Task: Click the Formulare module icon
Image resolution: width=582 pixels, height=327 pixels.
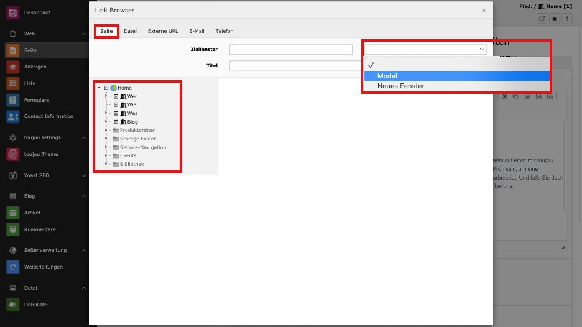Action: 12,100
